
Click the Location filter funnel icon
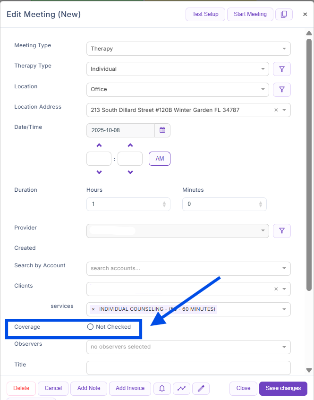tap(282, 89)
